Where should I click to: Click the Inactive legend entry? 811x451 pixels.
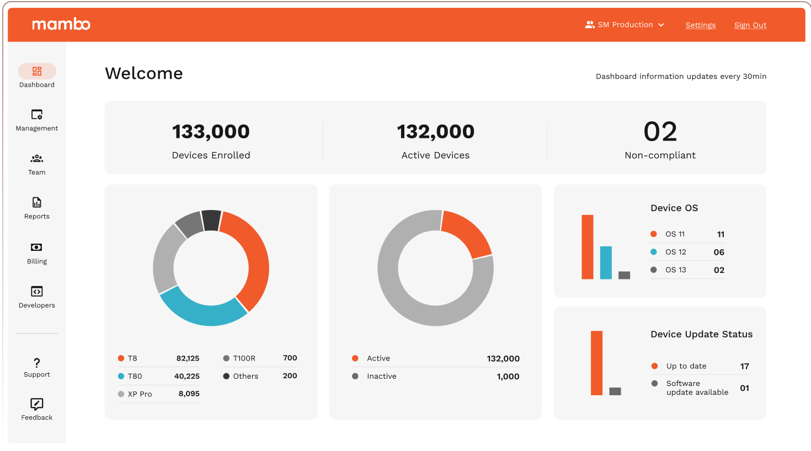(x=381, y=377)
